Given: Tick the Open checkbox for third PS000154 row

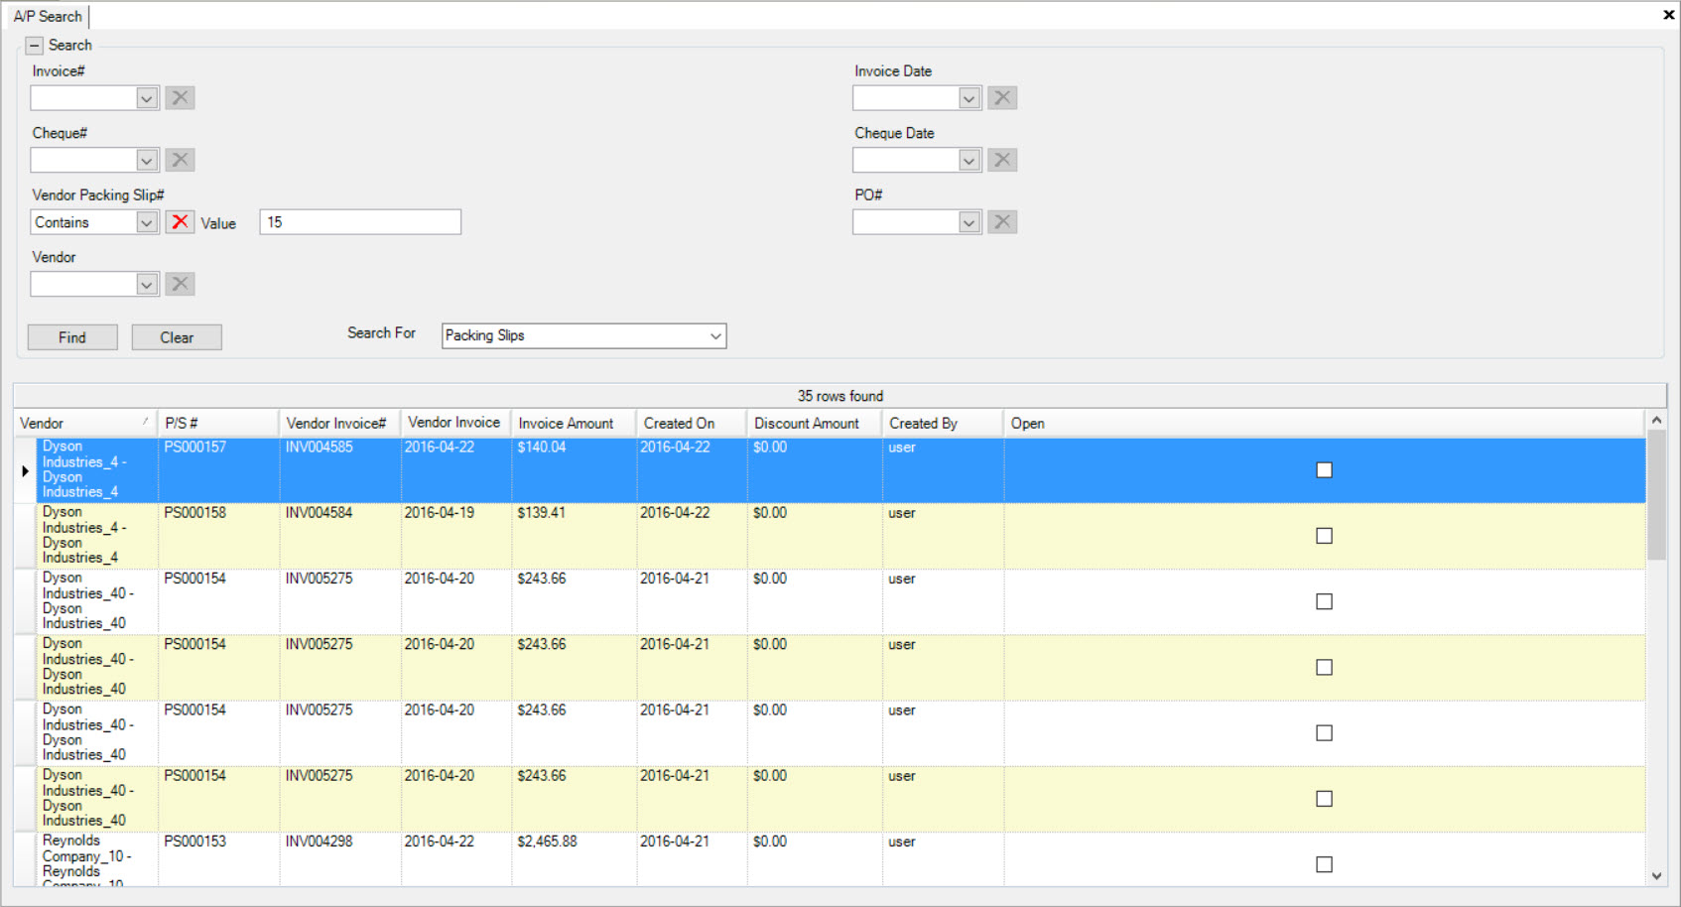Looking at the screenshot, I should pyautogui.click(x=1324, y=732).
